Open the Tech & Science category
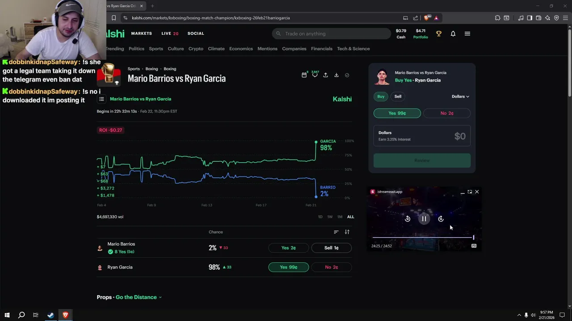Image resolution: width=572 pixels, height=321 pixels. click(x=353, y=49)
